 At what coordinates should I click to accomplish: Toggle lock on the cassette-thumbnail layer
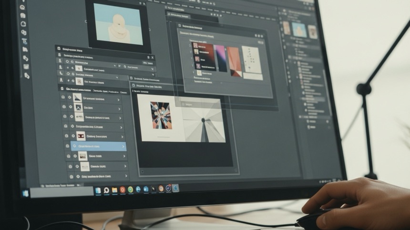66,136
